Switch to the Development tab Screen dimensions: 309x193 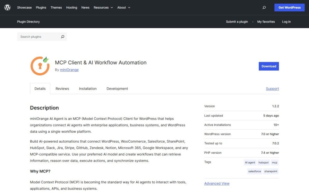[x=117, y=89]
